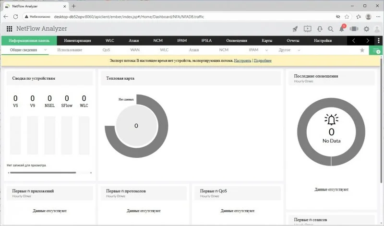Go back in browser history
The width and height of the screenshot is (384, 226).
pyautogui.click(x=6, y=17)
